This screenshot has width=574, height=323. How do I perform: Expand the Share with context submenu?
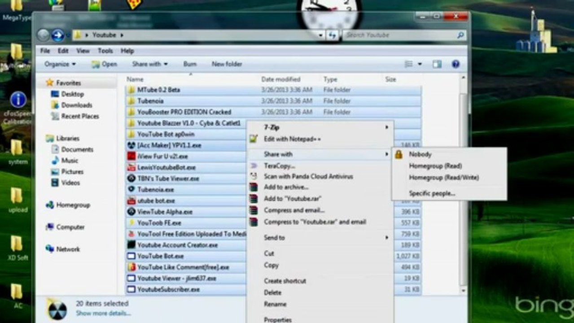[320, 154]
